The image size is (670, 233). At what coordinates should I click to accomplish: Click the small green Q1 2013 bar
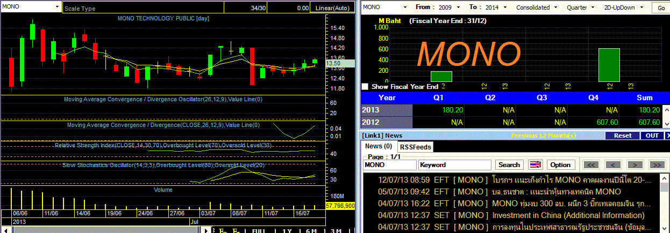441,77
